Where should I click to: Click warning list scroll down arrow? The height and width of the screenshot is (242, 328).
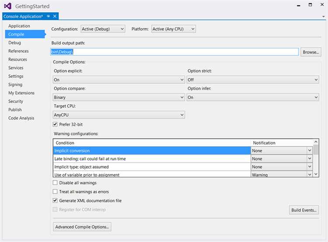(x=316, y=174)
